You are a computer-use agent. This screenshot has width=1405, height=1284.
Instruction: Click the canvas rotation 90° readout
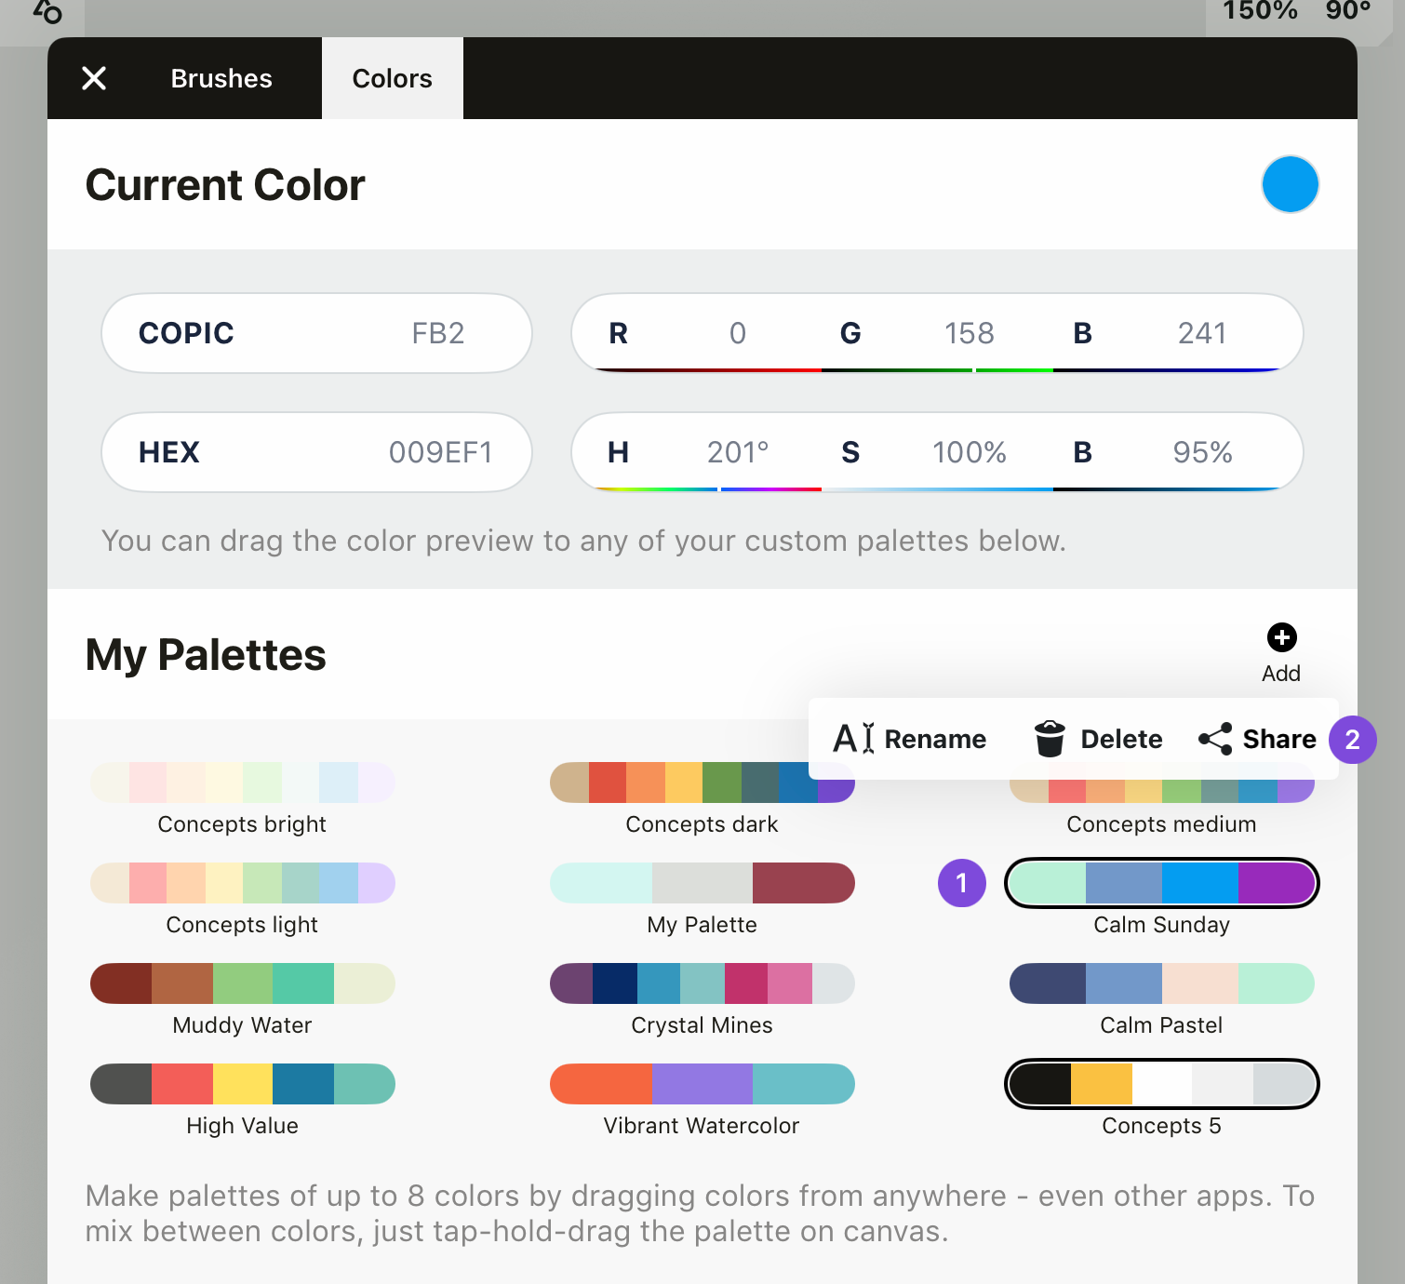(1348, 11)
